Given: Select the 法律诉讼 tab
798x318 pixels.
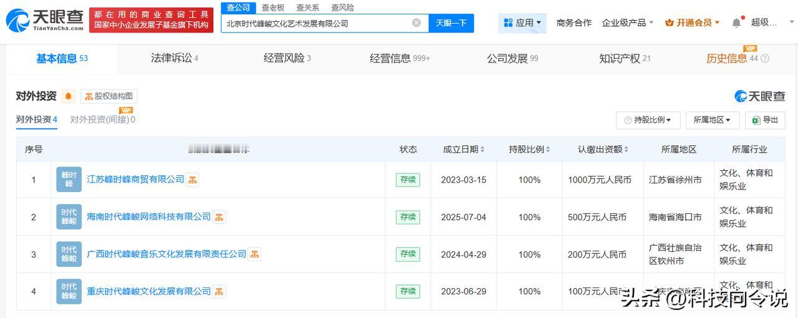Looking at the screenshot, I should [x=175, y=58].
